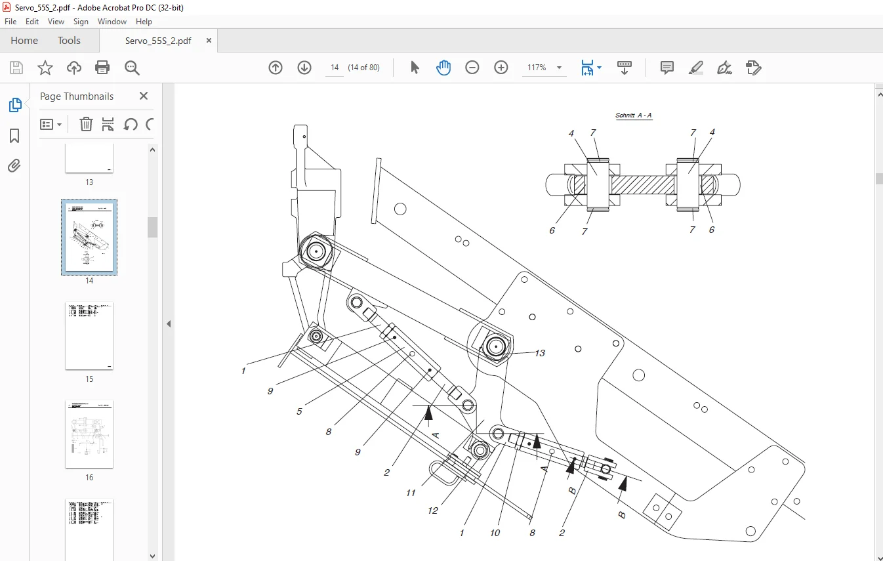Open the find text search tool
Viewport: 883px width, 561px height.
(132, 68)
